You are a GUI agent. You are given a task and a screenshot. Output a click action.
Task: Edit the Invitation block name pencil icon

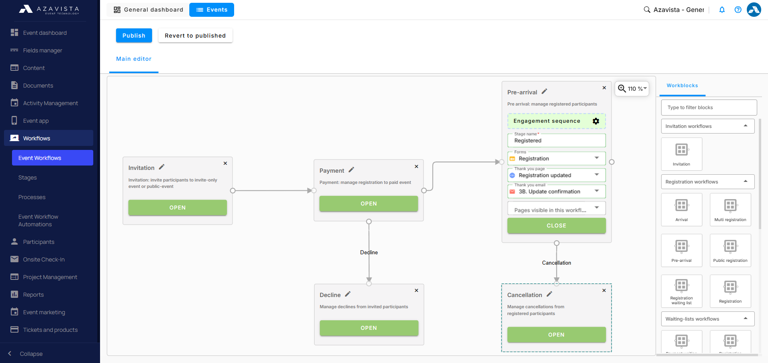click(x=162, y=167)
